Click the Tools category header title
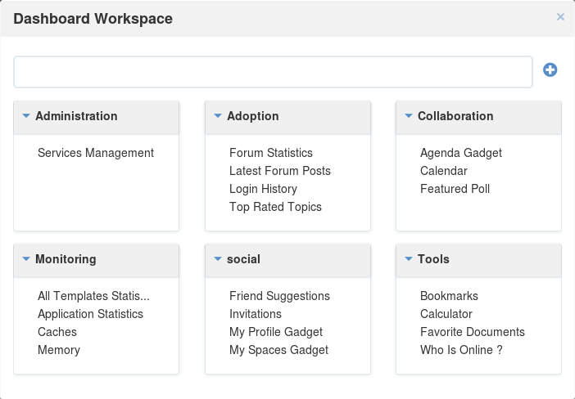Screen dimensions: 575x399 click(x=433, y=259)
